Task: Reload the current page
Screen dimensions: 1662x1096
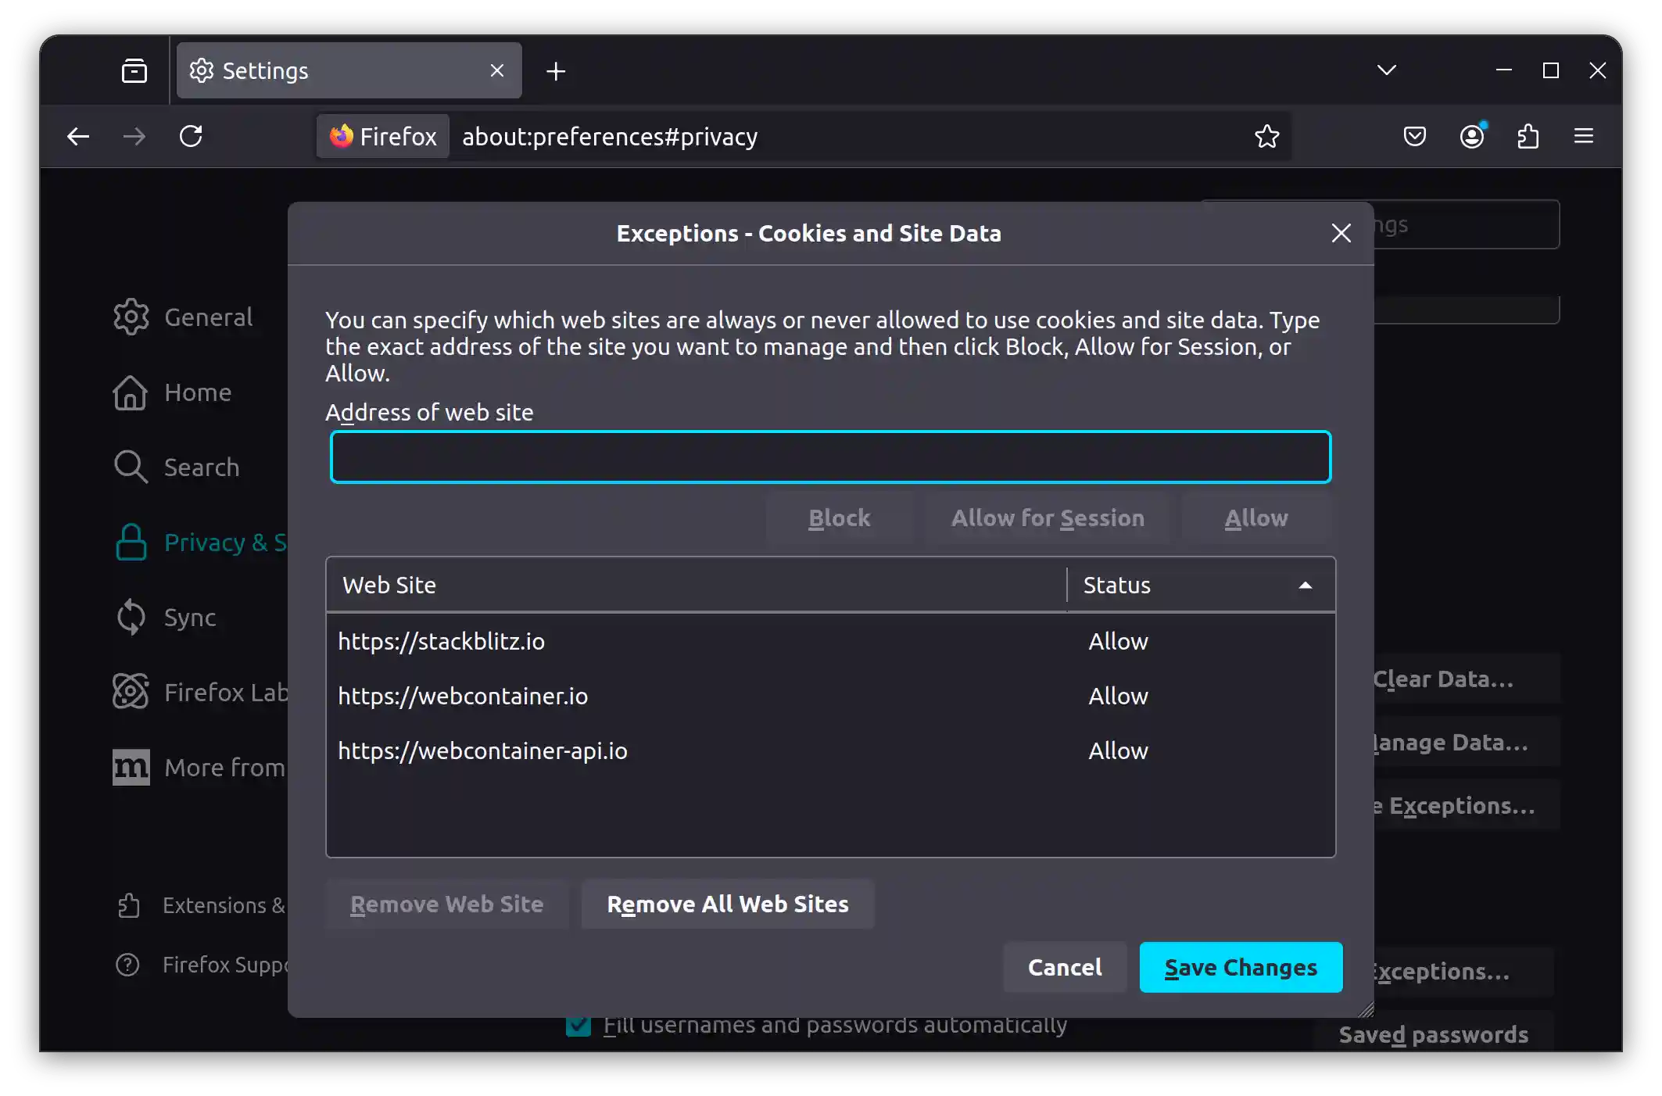Action: point(192,136)
